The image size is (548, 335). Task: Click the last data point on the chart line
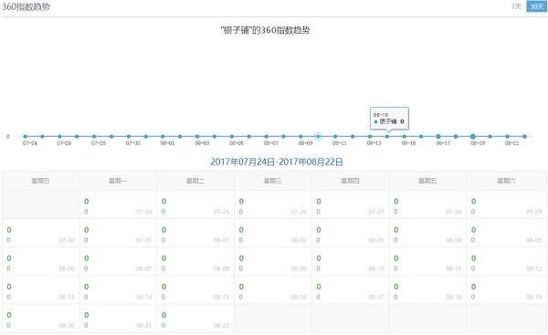point(524,137)
